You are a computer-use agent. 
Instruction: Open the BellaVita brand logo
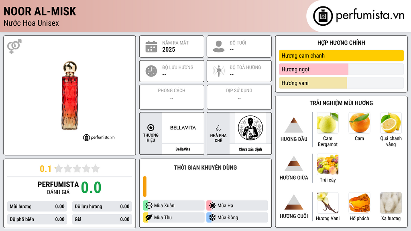click(183, 128)
